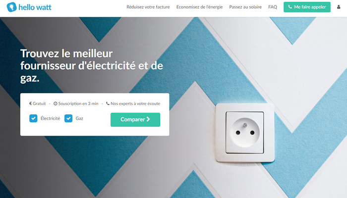This screenshot has width=347, height=198.
Task: Click the hello watt brand name text
Action: [35, 7]
